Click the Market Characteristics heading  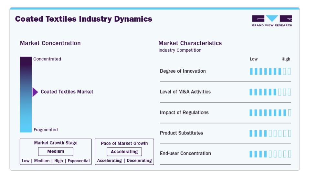coord(190,43)
